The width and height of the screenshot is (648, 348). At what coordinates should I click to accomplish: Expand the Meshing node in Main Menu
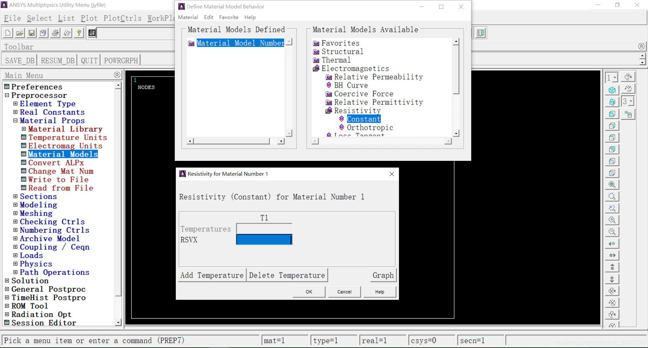pos(15,213)
